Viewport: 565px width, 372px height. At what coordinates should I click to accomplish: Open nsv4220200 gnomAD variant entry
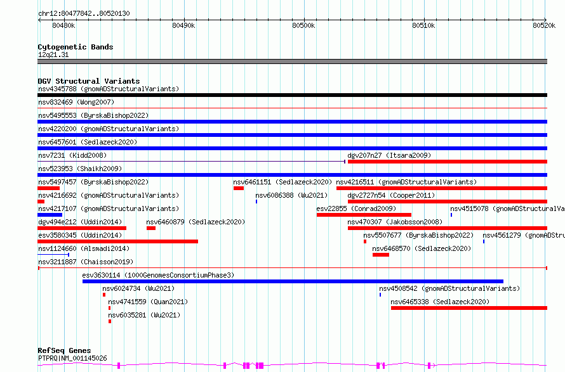pos(109,129)
